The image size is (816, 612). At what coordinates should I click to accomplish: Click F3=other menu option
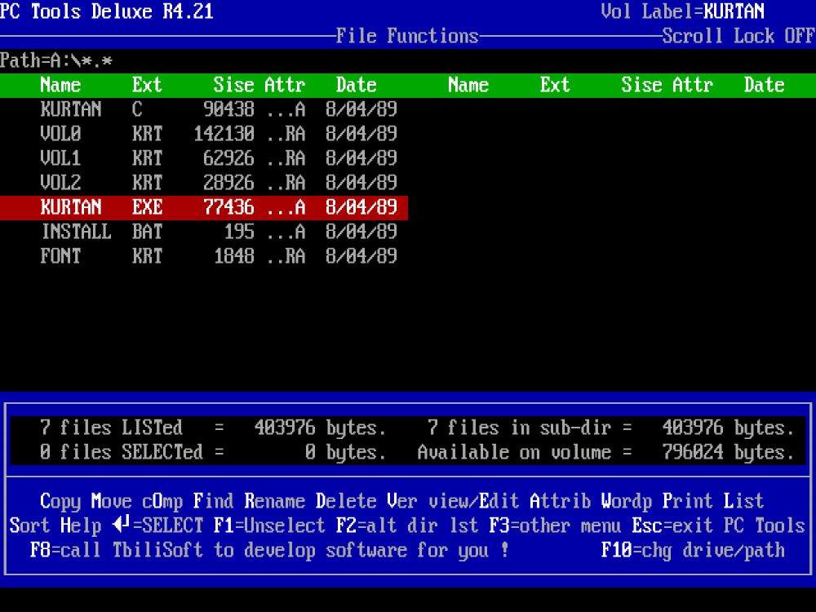555,526
